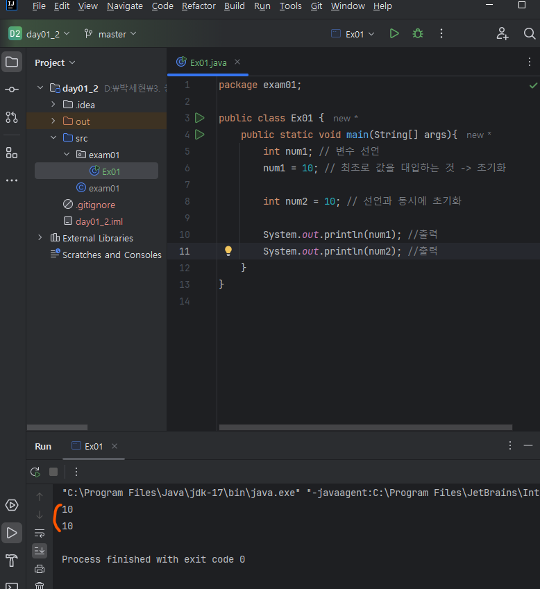Image resolution: width=540 pixels, height=589 pixels.
Task: Open the Code With Me add-user icon
Action: 503,33
